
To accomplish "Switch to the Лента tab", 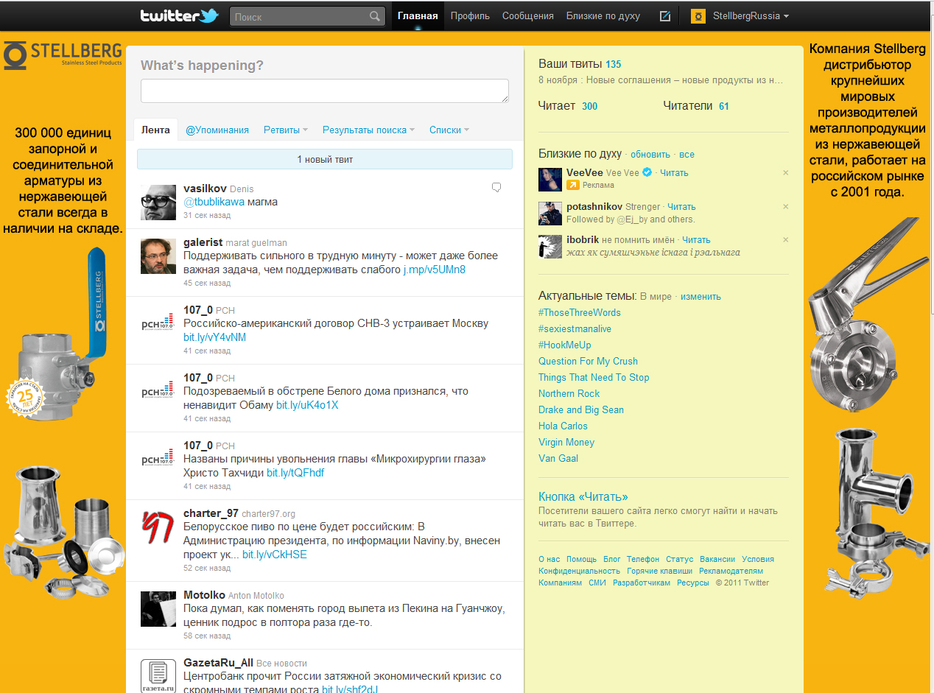I will (155, 130).
